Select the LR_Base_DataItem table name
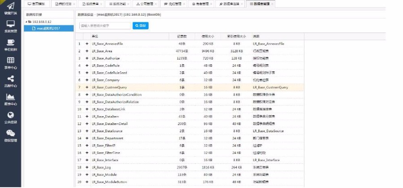This screenshot has height=188, width=403. click(x=104, y=117)
